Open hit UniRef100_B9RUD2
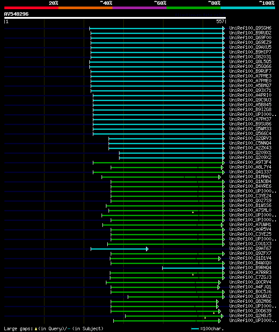Viewport: 279px width, 332px height. pos(250,33)
